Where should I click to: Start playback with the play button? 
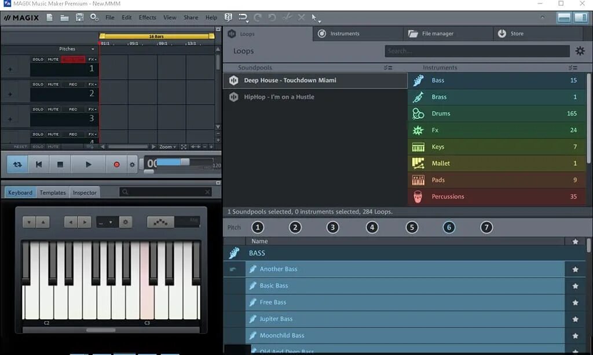coord(88,164)
